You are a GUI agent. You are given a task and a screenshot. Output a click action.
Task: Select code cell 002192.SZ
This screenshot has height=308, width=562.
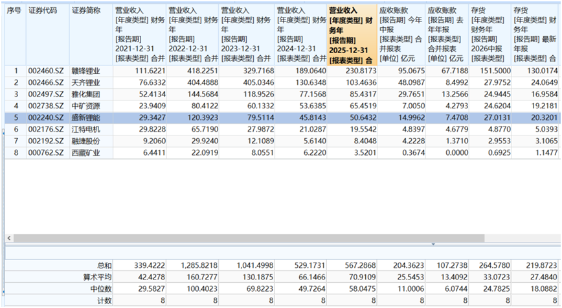click(48, 141)
